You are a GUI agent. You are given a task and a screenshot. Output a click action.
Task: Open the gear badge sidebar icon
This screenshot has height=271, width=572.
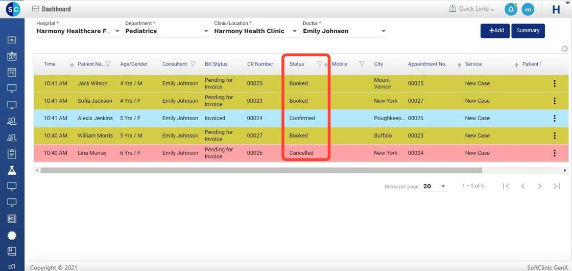point(12,235)
